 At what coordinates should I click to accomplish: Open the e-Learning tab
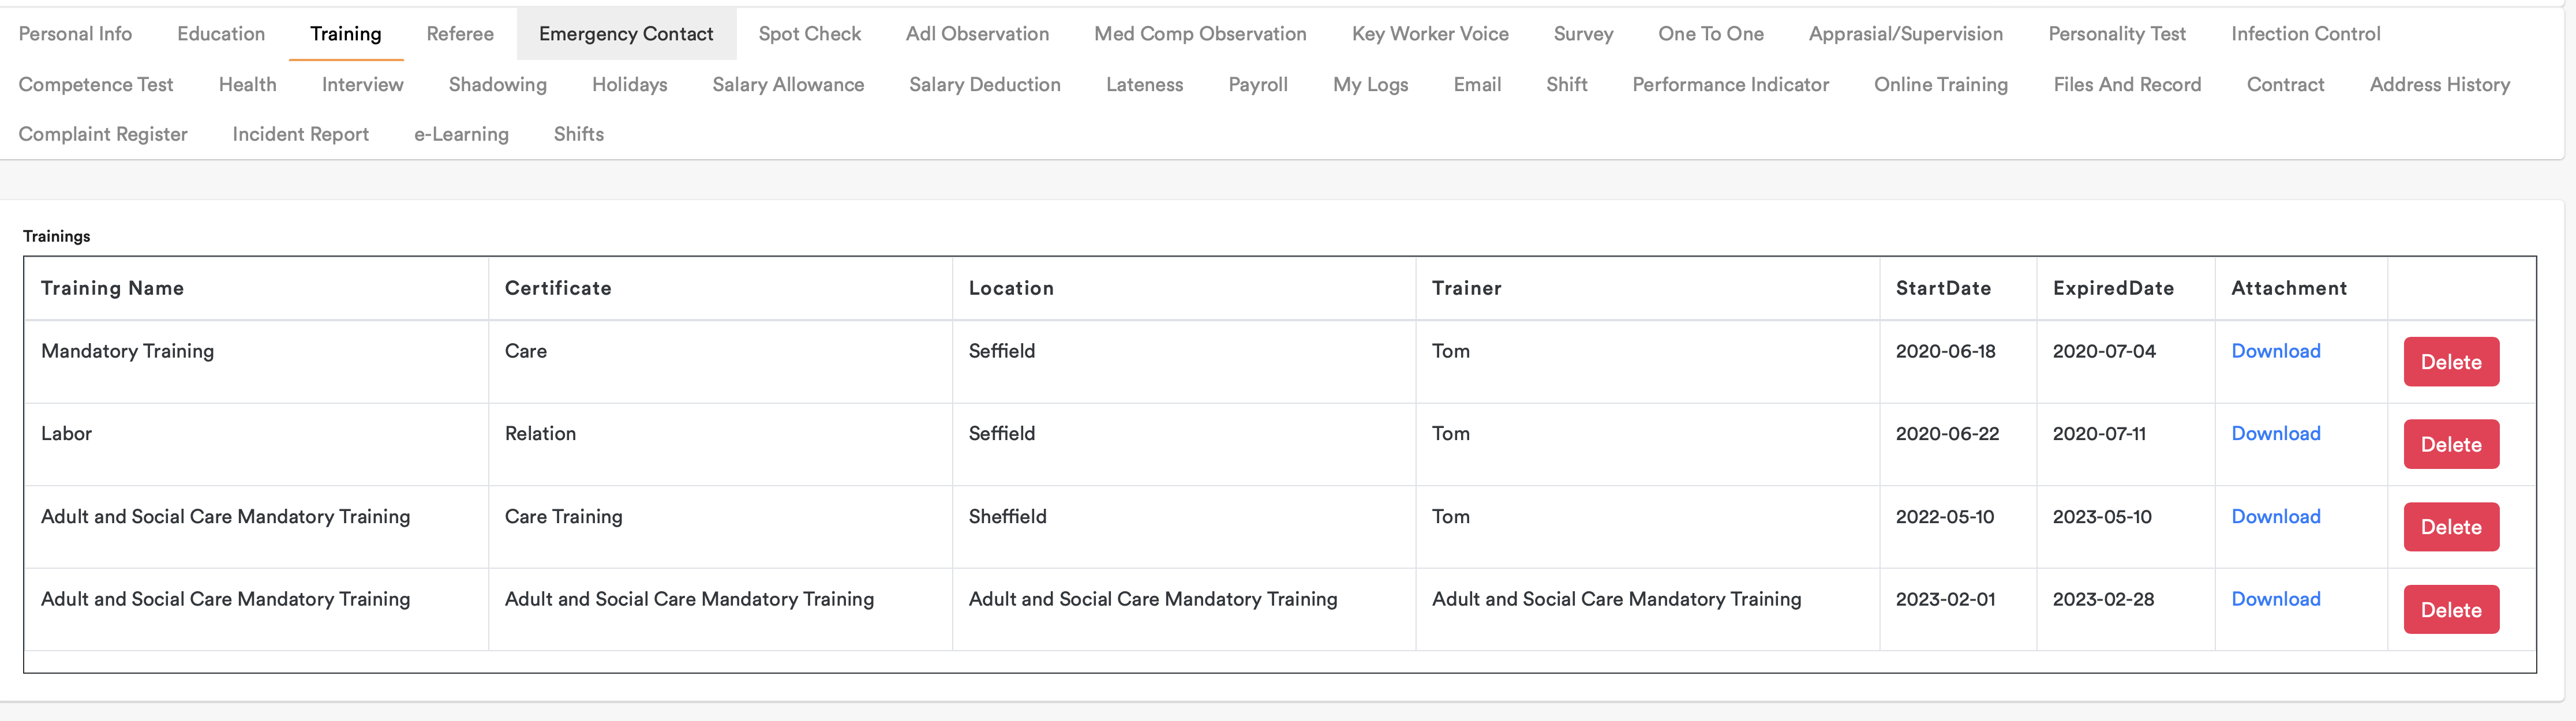[x=461, y=134]
